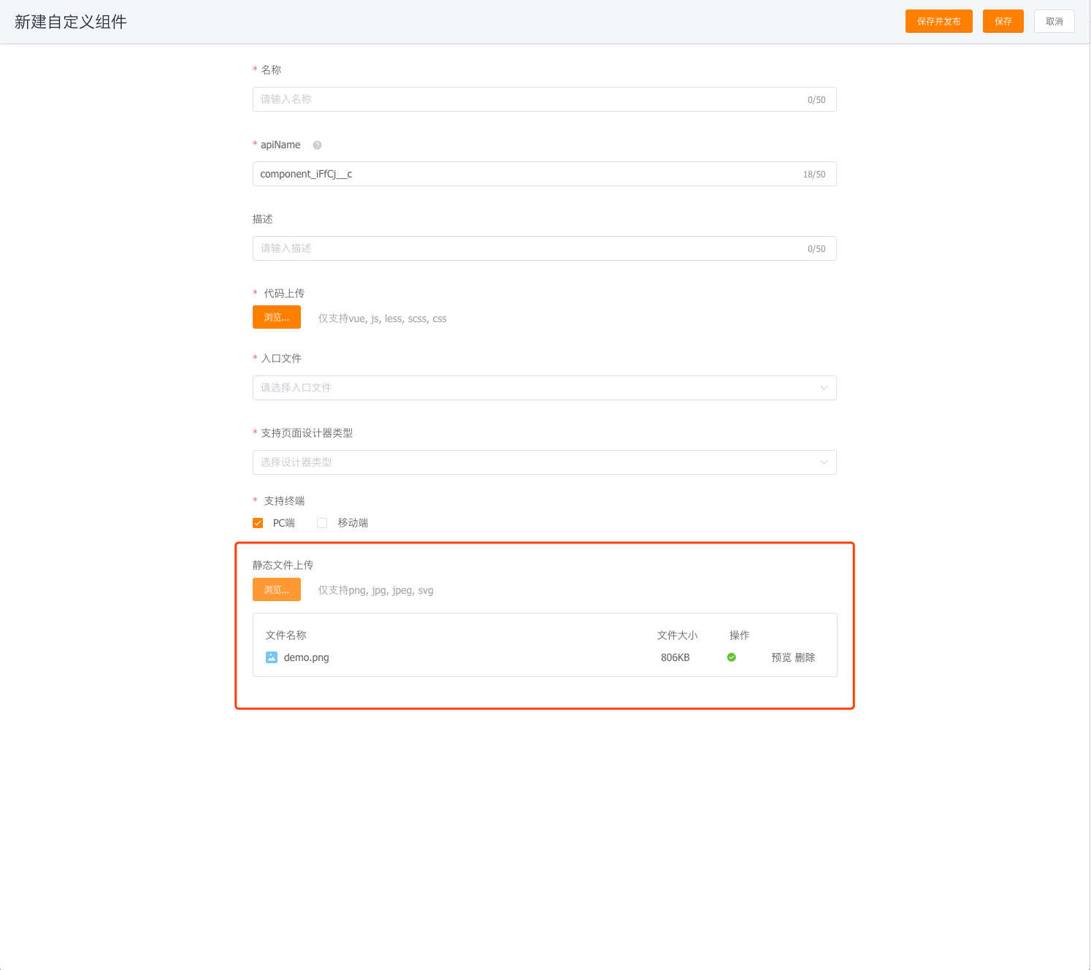Click the demo.png image file icon
1091x970 pixels.
coord(272,657)
